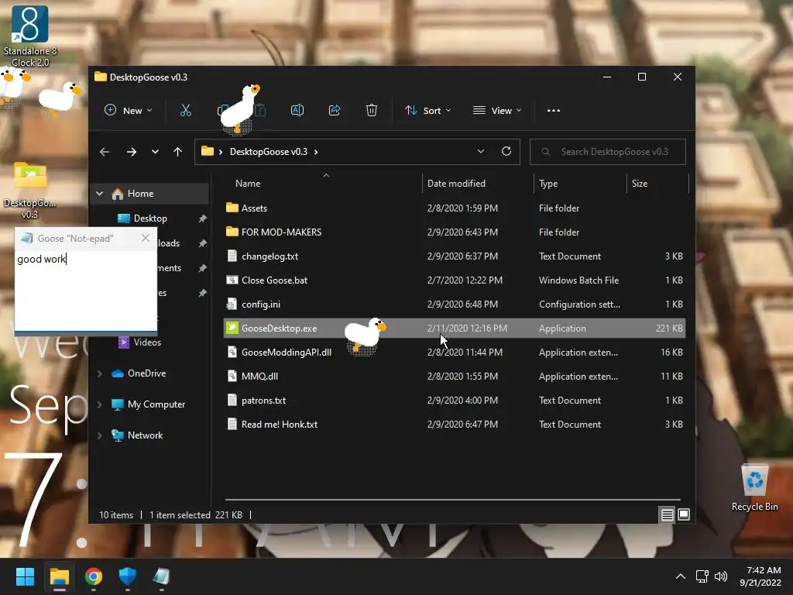Go up one folder level arrow

pyautogui.click(x=177, y=152)
